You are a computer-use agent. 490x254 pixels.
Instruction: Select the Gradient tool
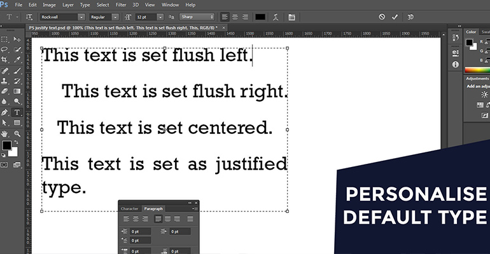17,91
